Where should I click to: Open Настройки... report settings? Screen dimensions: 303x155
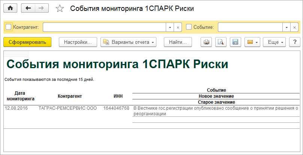[x=78, y=42]
